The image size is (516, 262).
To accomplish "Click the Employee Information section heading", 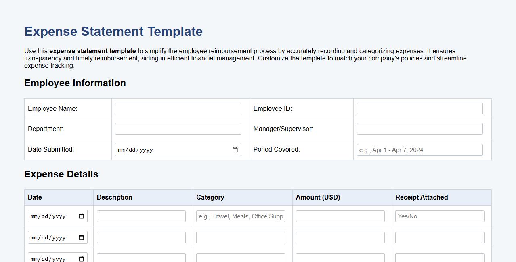I will (x=75, y=83).
